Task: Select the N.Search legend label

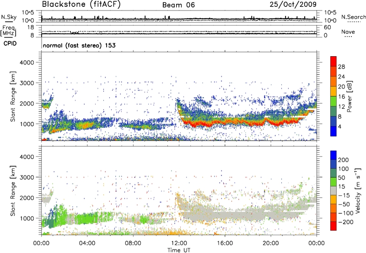Action: point(354,17)
